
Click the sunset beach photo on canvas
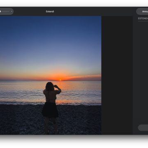(51, 75)
